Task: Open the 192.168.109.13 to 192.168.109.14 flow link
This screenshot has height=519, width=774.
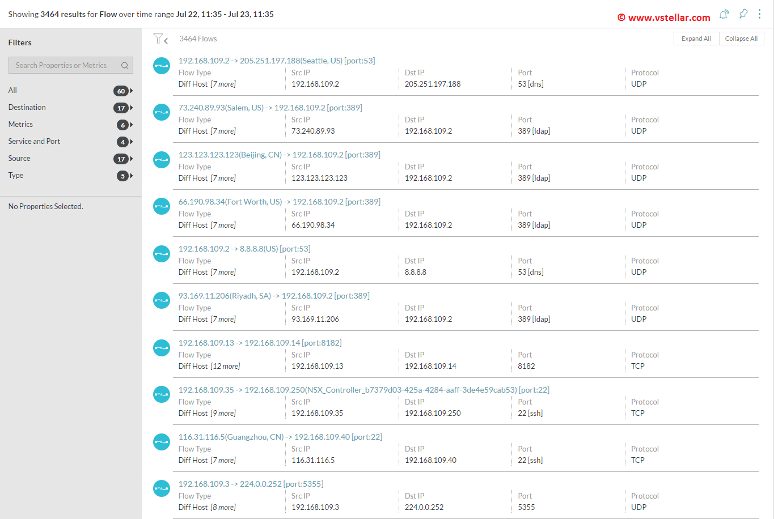Action: (260, 343)
